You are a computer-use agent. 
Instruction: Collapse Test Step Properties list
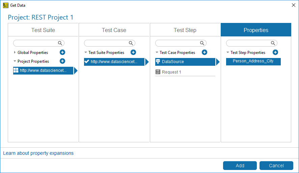[x=228, y=52]
